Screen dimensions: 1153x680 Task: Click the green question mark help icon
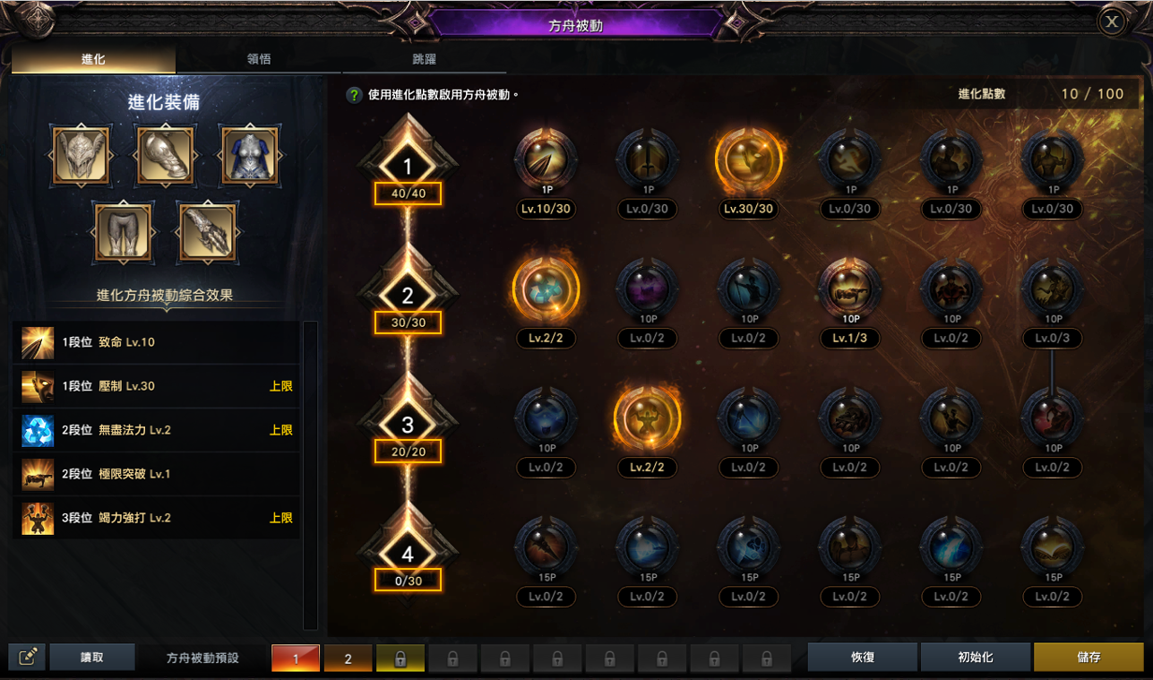355,94
